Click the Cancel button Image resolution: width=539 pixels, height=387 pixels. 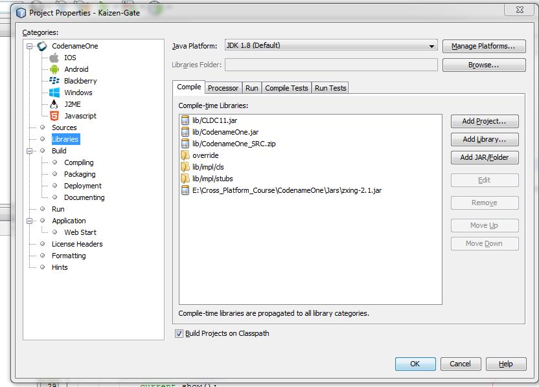[460, 364]
